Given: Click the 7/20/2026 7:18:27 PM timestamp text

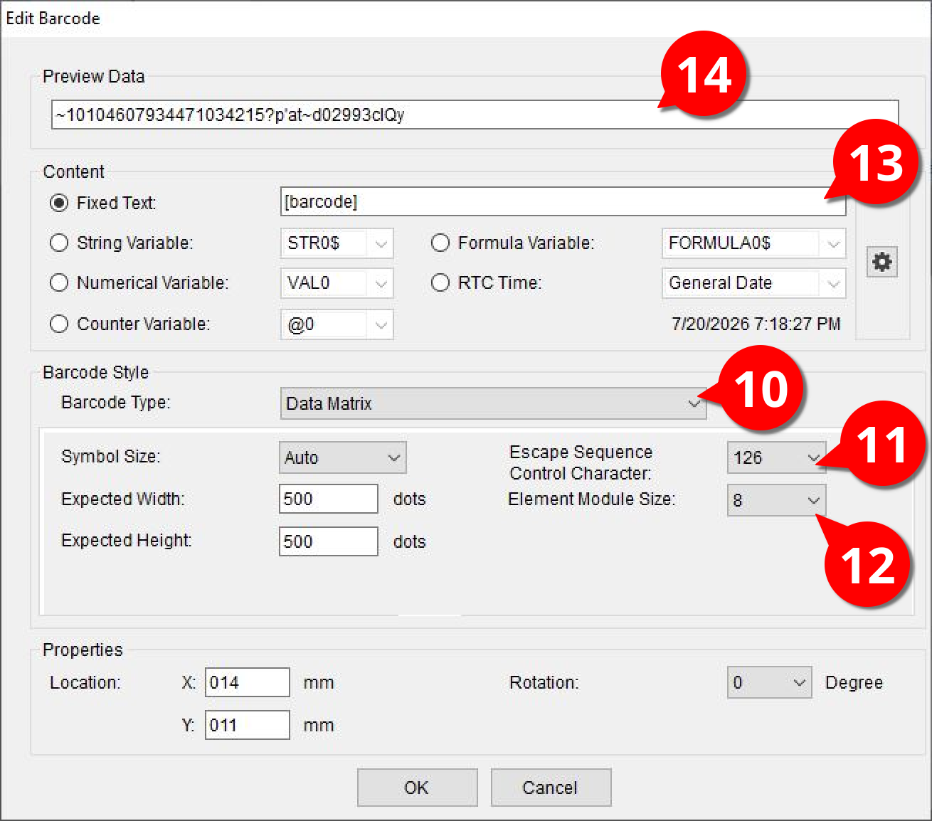Looking at the screenshot, I should pos(756,324).
